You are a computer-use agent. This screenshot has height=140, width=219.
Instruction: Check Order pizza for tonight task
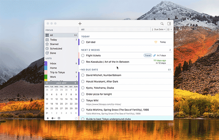click(83, 94)
